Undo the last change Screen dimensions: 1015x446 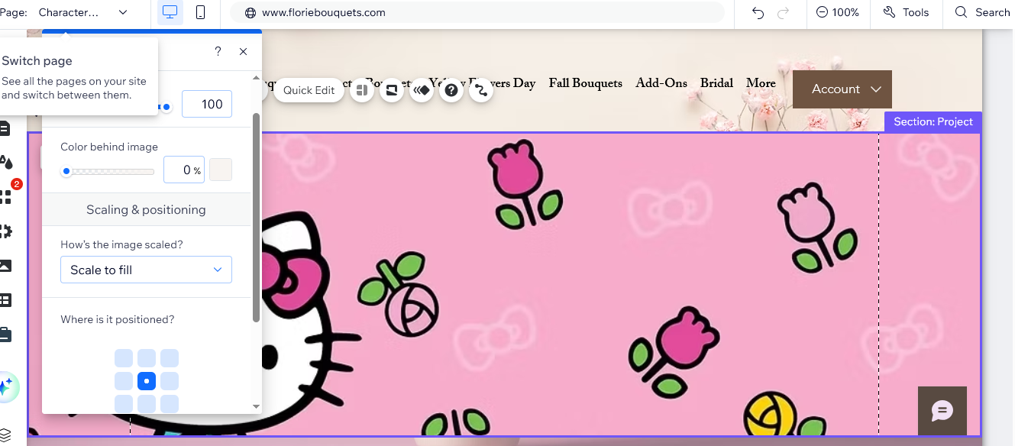point(758,12)
